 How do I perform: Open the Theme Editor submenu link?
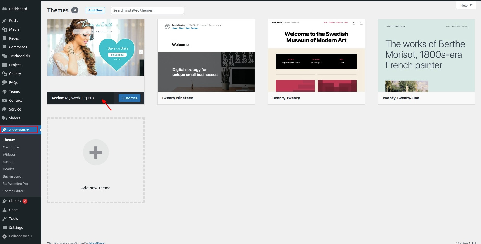click(x=13, y=191)
